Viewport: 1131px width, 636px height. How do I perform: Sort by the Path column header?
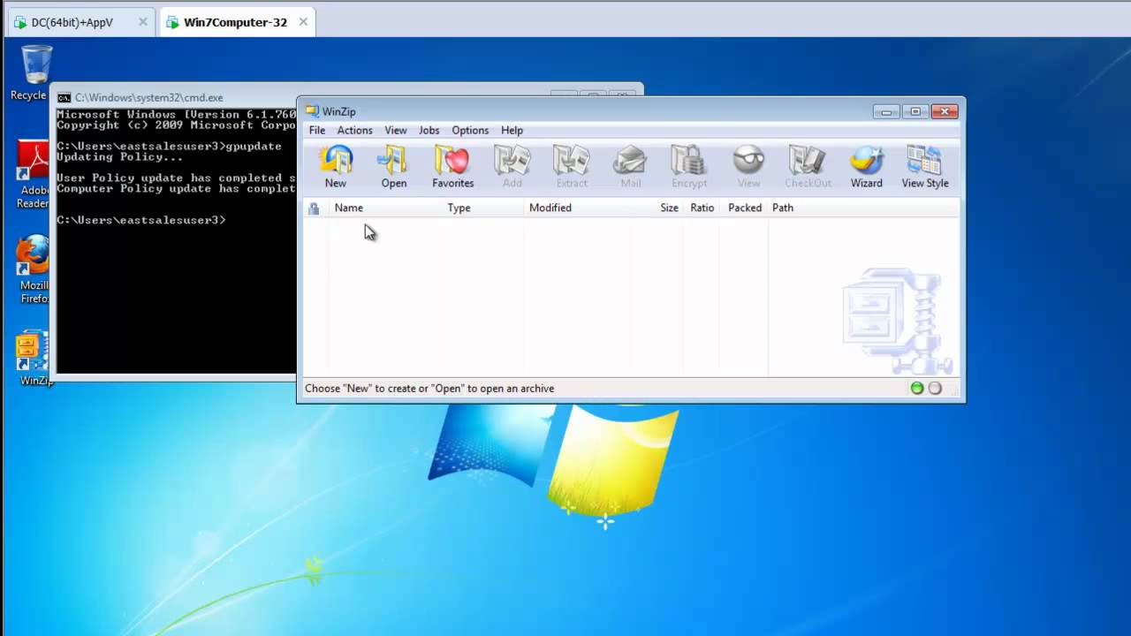coord(863,208)
